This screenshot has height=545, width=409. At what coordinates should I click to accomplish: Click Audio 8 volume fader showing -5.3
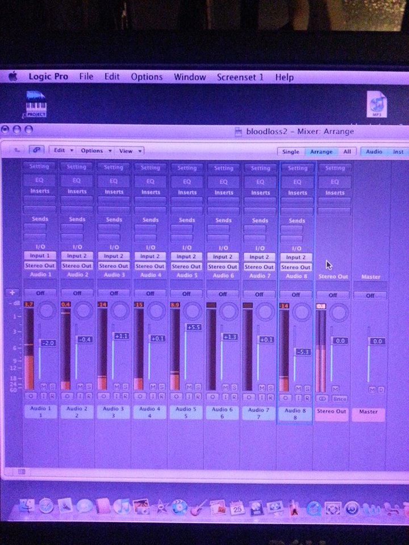303,352
